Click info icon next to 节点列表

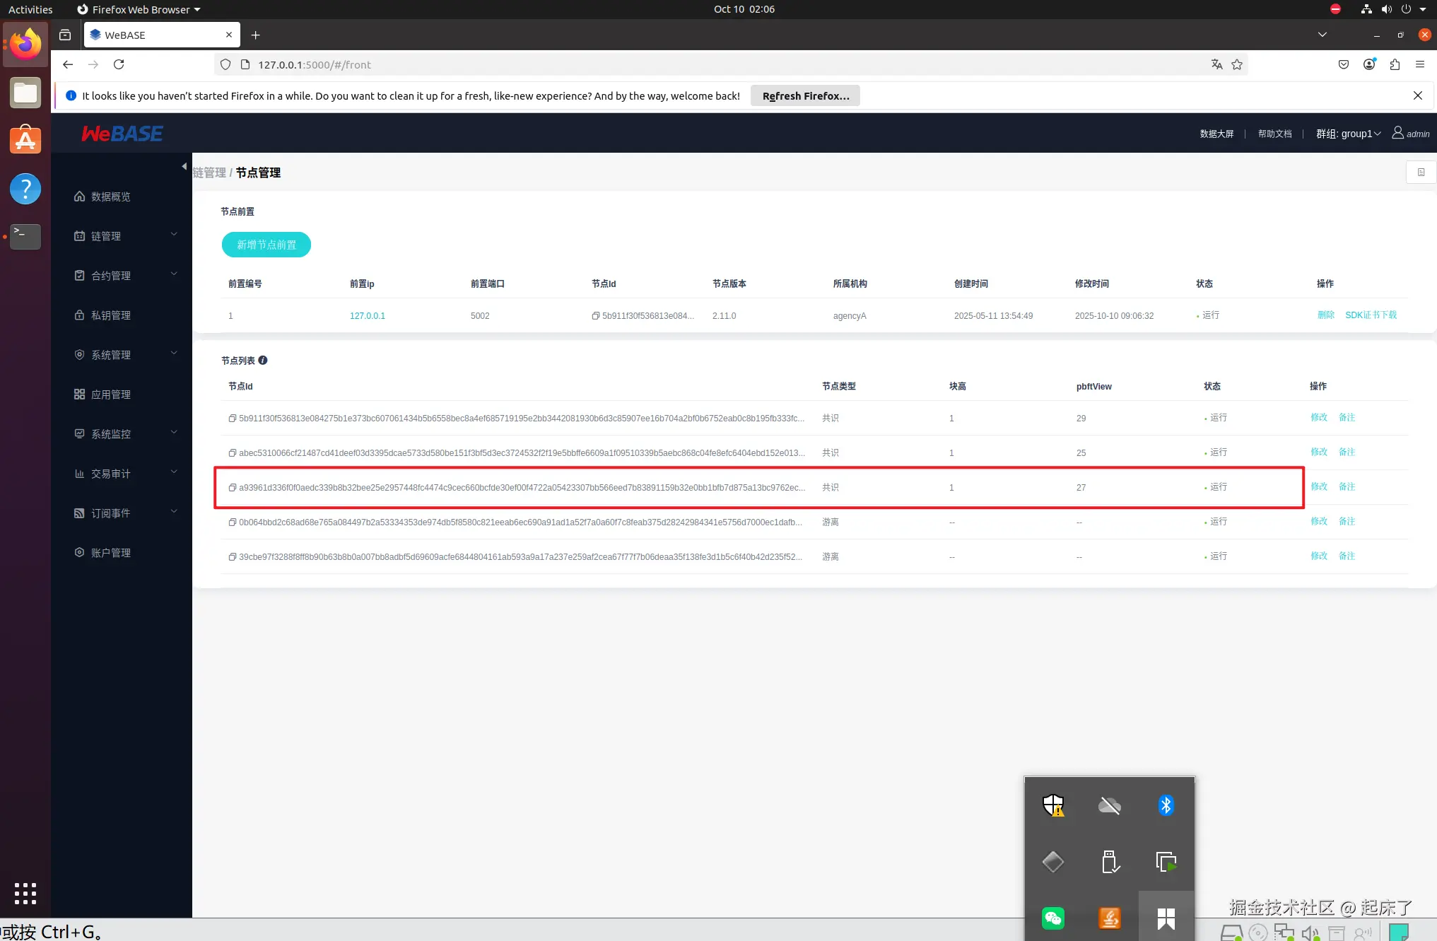[263, 360]
